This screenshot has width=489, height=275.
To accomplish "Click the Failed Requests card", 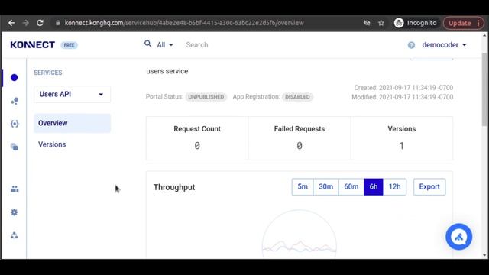I will (x=300, y=138).
